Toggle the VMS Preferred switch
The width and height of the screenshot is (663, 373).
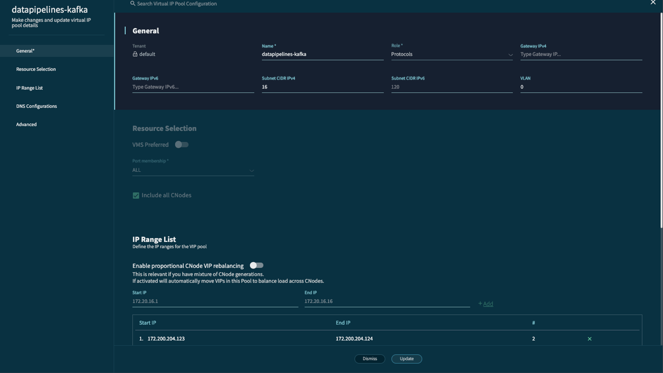click(182, 145)
